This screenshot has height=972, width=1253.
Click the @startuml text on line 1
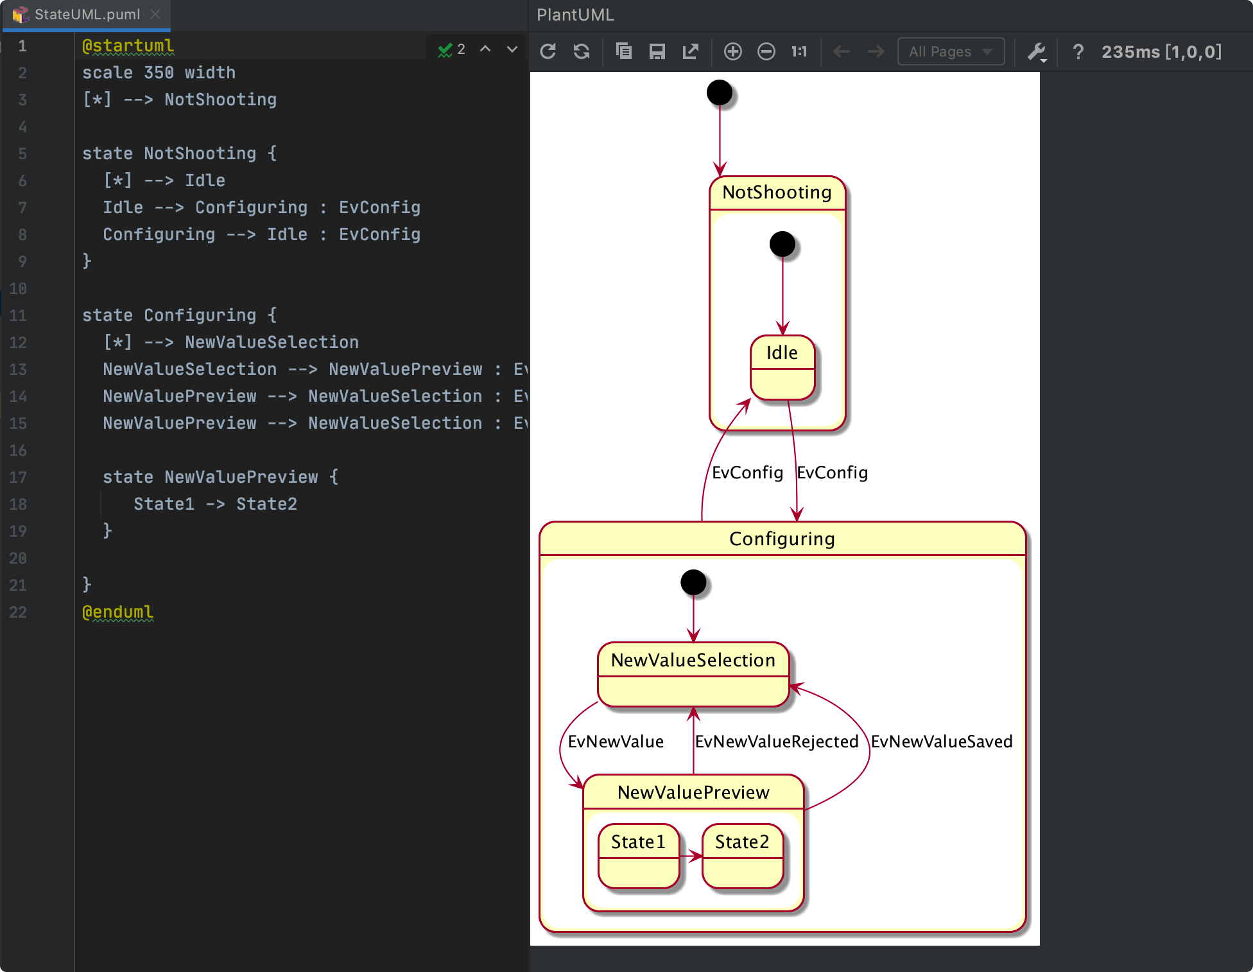click(x=128, y=46)
